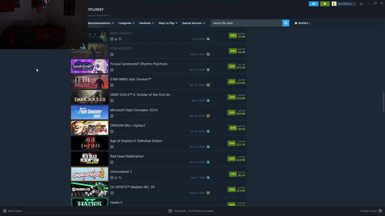Click DARK SOULS II review thumbs icon

click(x=208, y=100)
